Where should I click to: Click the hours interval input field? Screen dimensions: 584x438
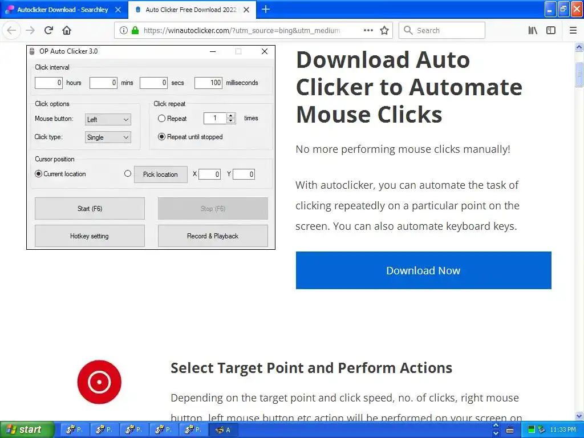point(48,83)
